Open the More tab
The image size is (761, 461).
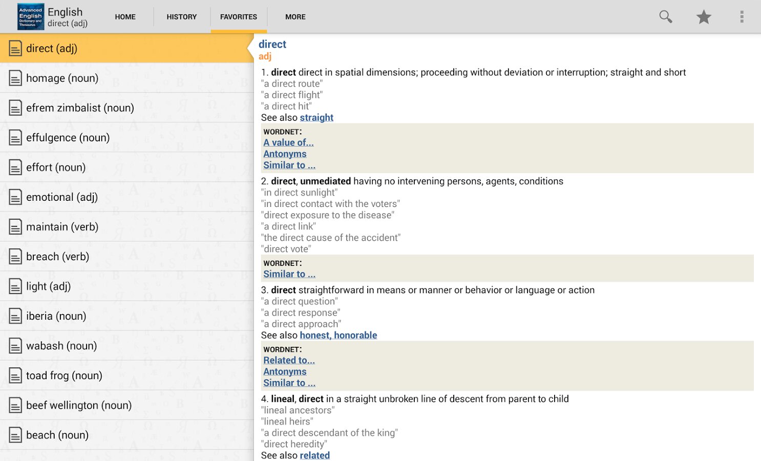(295, 17)
